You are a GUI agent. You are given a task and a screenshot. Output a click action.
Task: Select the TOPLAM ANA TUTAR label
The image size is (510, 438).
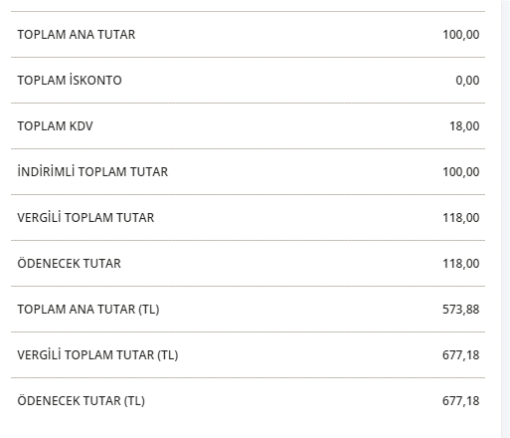click(77, 35)
